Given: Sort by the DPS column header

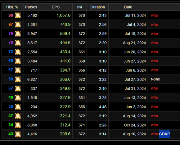Looking at the screenshot, I should point(55,7).
